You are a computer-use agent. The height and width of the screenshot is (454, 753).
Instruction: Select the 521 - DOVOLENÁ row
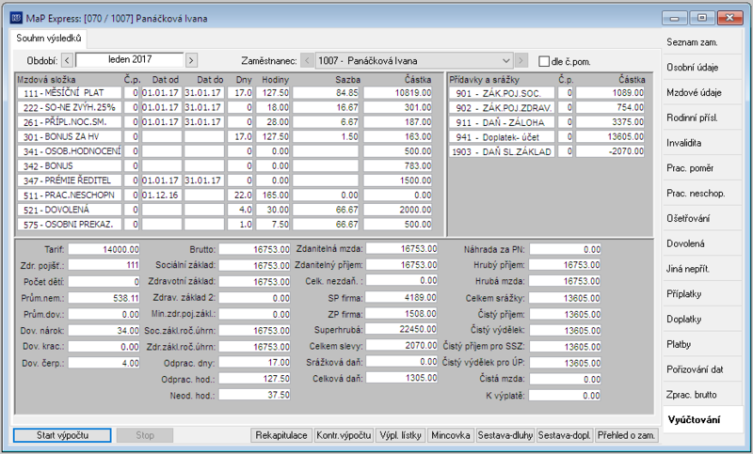tap(224, 210)
